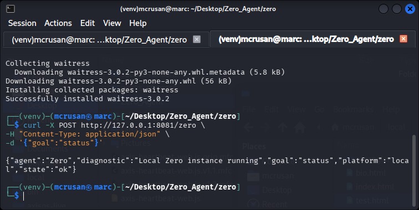Screen dimensions: 419x210
Task: Click the 'Content-Type: application/json' header text
Action: [90, 134]
